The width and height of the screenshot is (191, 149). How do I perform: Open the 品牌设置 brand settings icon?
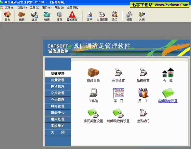pos(143,75)
